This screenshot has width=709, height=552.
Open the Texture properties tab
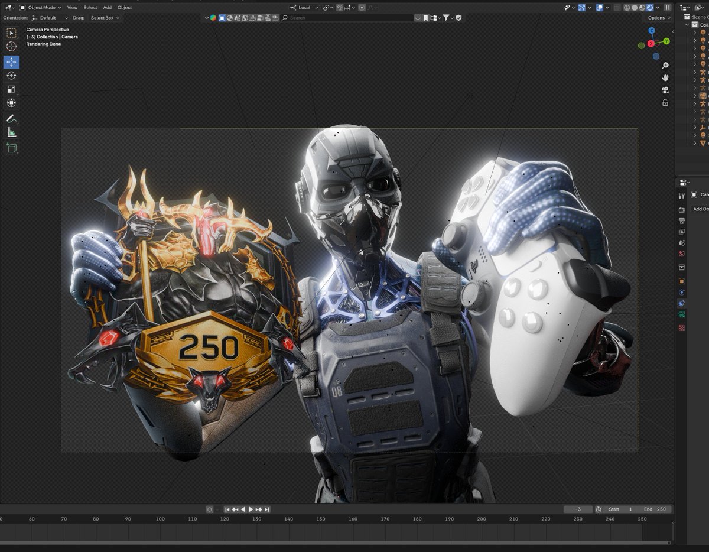click(x=682, y=327)
